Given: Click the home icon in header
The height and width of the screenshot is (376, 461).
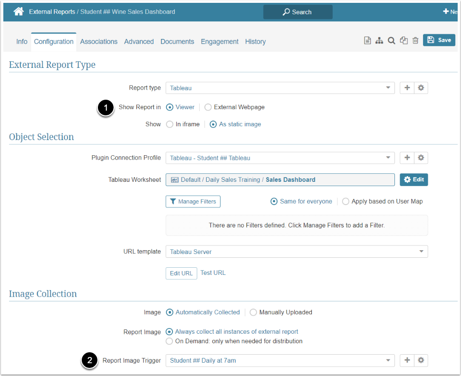Looking at the screenshot, I should [x=19, y=12].
